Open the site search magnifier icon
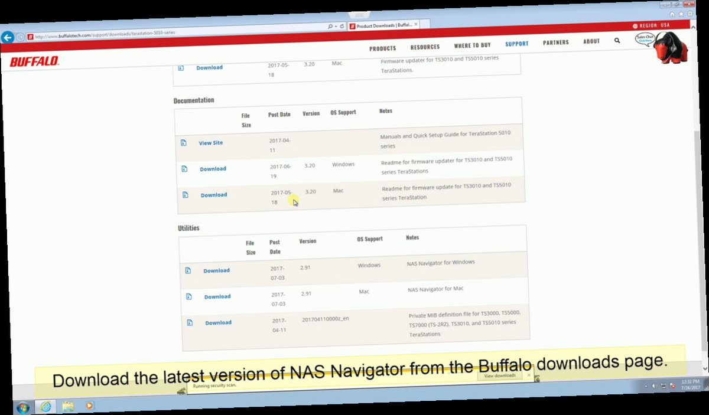Viewport: 709px width, 415px height. [x=617, y=41]
